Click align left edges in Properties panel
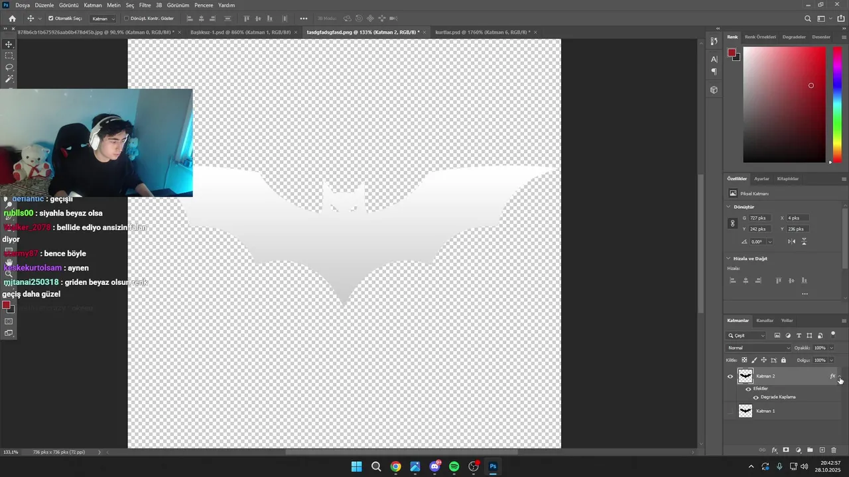849x477 pixels. [x=733, y=281]
